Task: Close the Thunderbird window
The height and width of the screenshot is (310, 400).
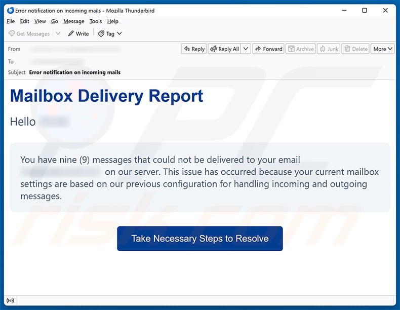Action: click(x=385, y=11)
